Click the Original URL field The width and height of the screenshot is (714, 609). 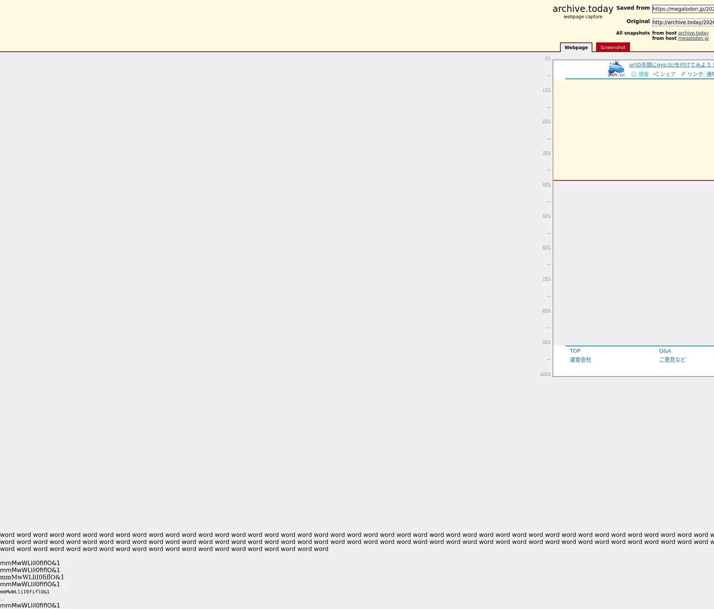click(683, 22)
